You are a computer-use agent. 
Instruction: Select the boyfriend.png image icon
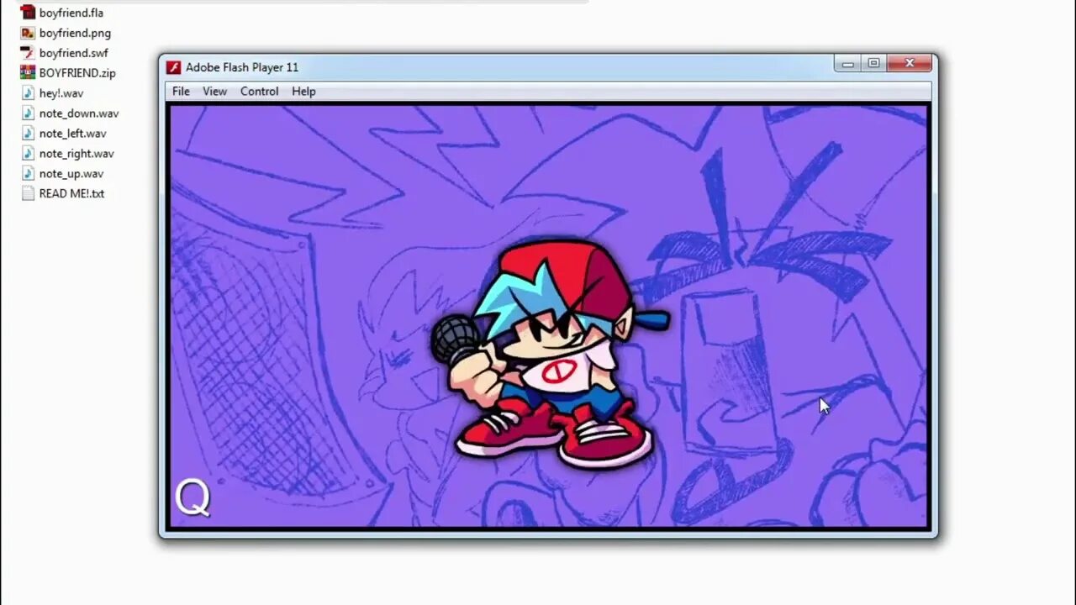pyautogui.click(x=28, y=33)
